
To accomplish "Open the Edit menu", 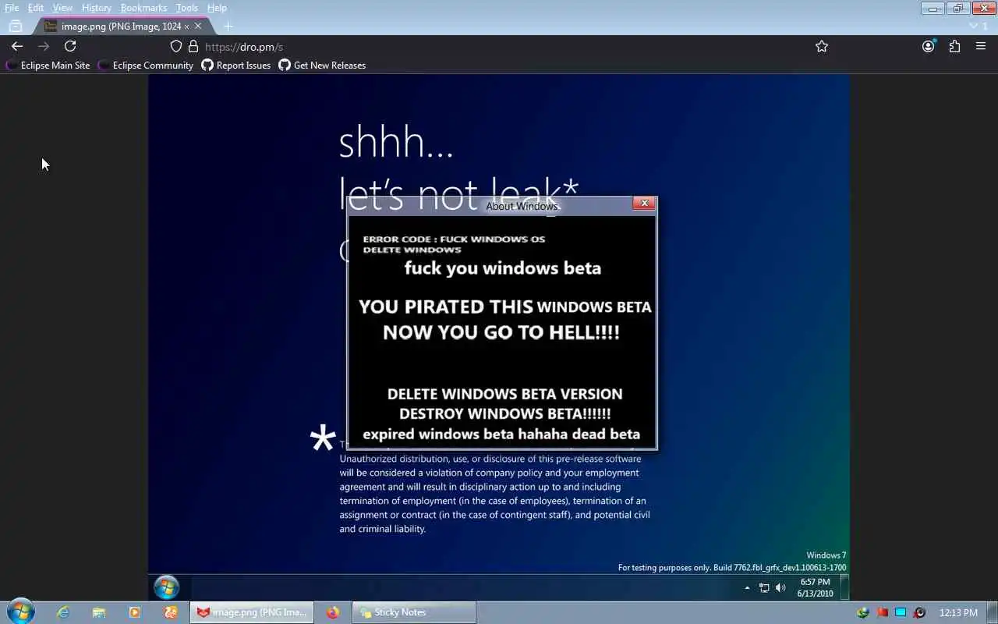I will (x=36, y=8).
